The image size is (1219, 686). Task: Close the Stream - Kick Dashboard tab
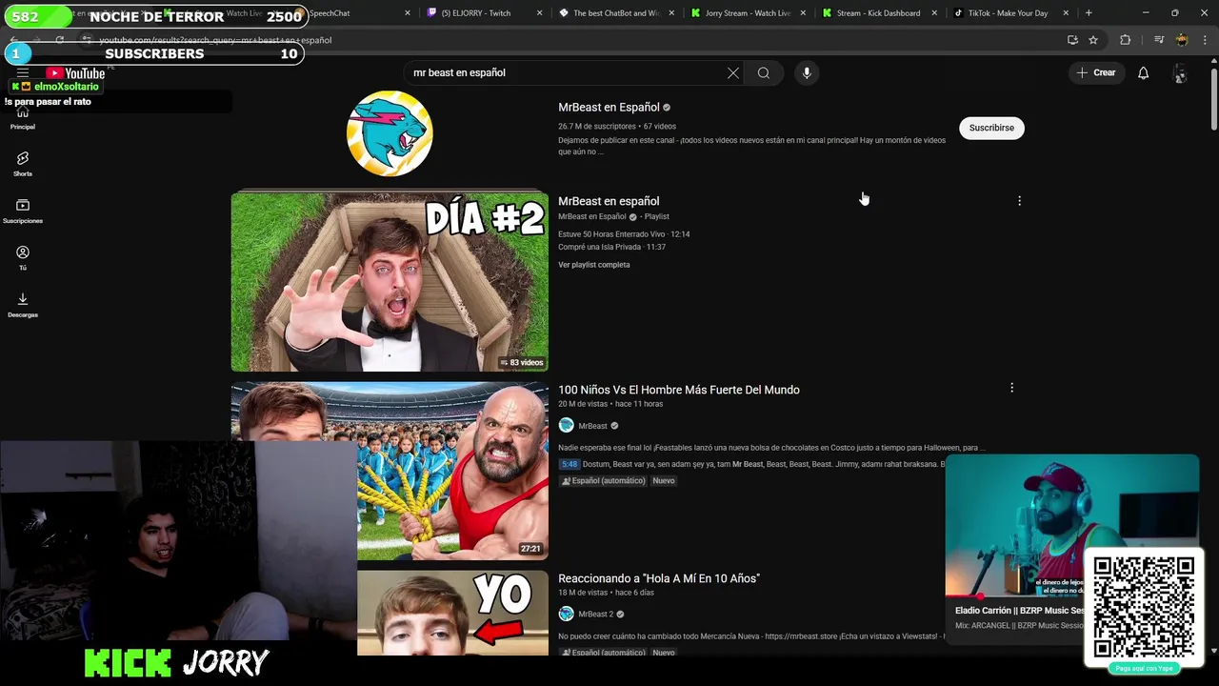coord(933,13)
